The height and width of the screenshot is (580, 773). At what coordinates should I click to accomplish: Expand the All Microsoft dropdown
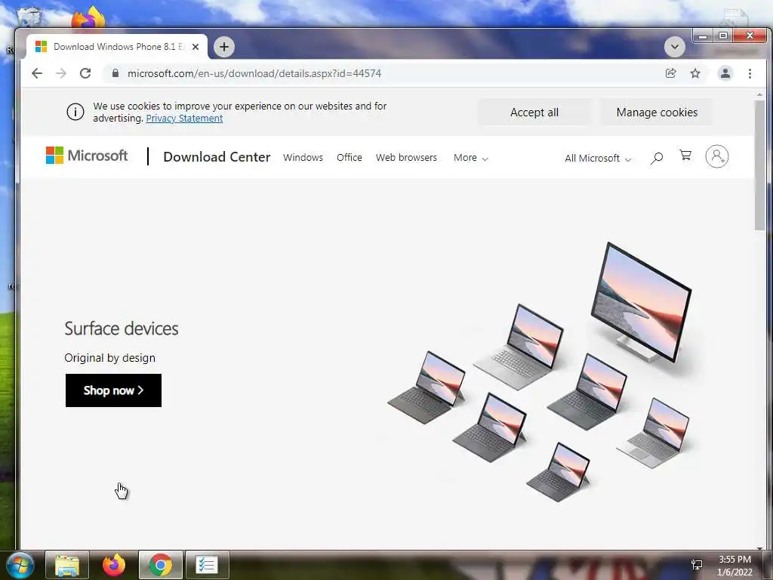598,159
